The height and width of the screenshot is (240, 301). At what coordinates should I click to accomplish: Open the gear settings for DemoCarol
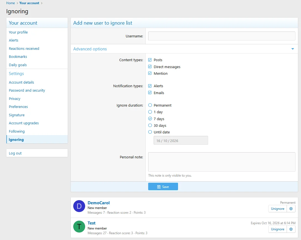[291, 209]
